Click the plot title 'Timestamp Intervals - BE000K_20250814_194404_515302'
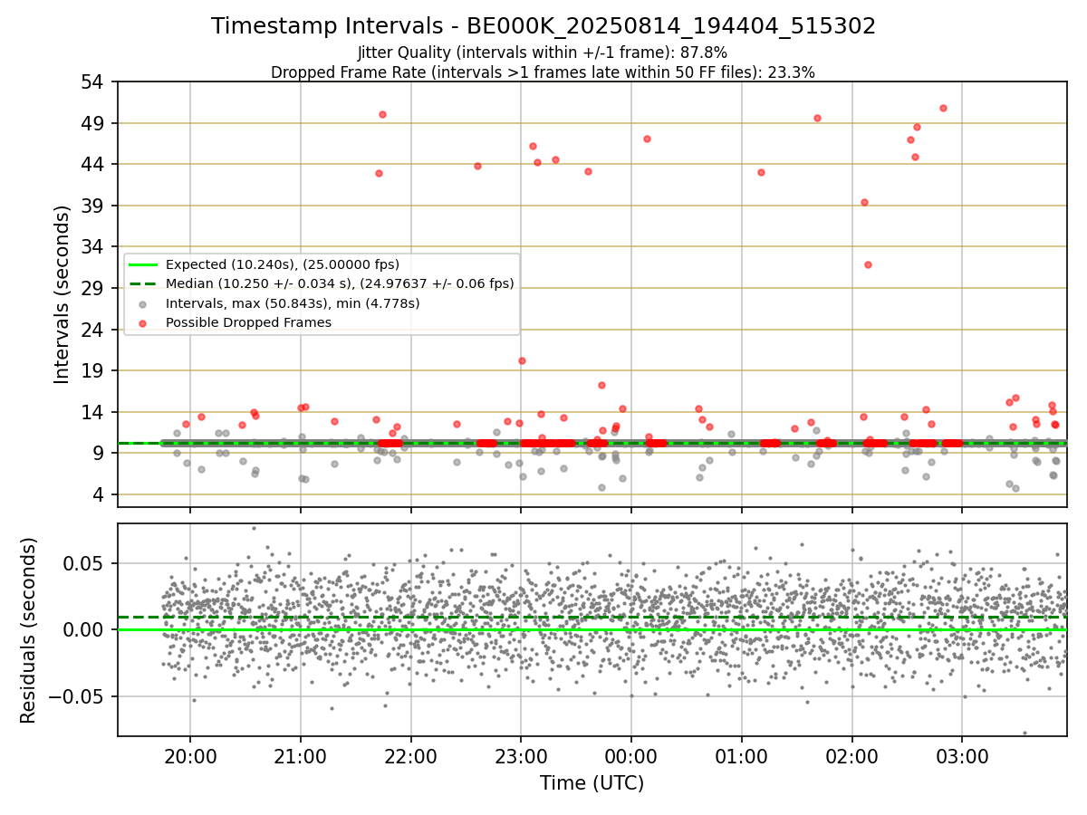The width and height of the screenshot is (1087, 815). click(x=543, y=26)
